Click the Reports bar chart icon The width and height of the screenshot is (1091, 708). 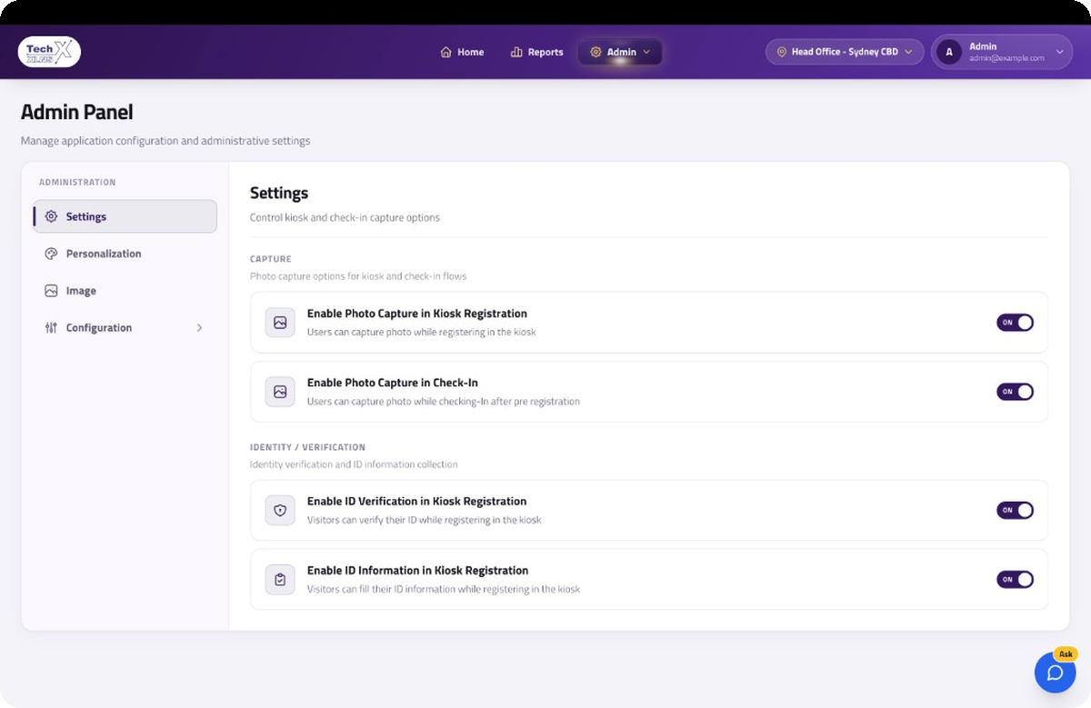(516, 52)
